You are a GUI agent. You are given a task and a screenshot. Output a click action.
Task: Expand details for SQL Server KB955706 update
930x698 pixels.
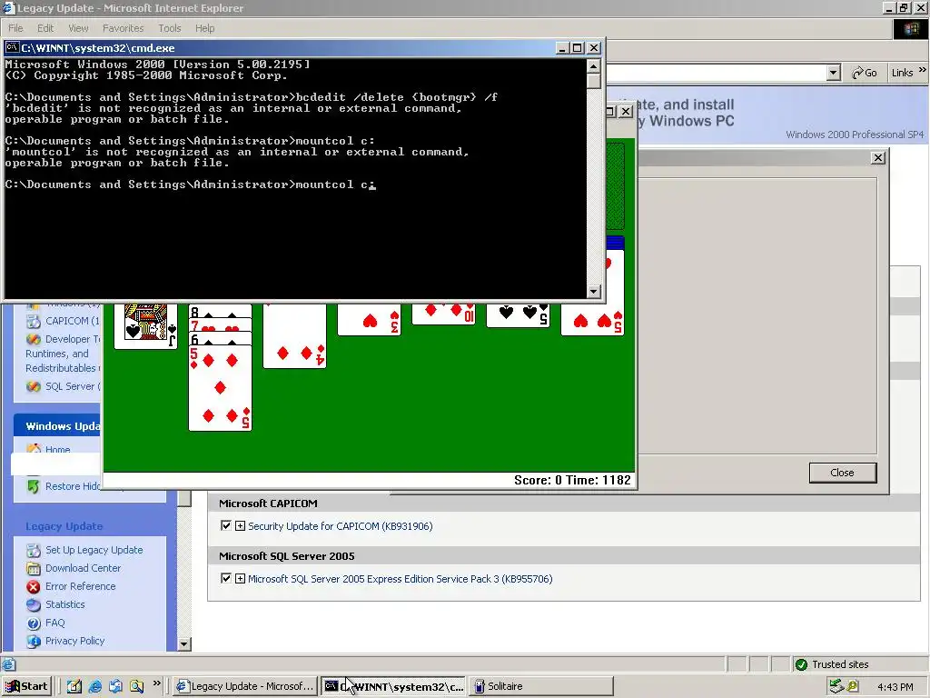click(x=240, y=579)
